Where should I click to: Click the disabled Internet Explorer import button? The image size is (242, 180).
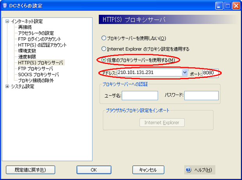(162, 122)
